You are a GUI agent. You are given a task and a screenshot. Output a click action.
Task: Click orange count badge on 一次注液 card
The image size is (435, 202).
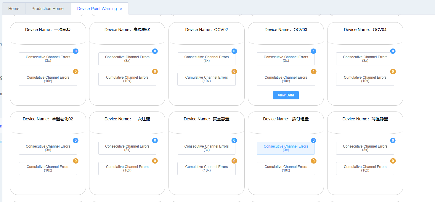(x=155, y=161)
